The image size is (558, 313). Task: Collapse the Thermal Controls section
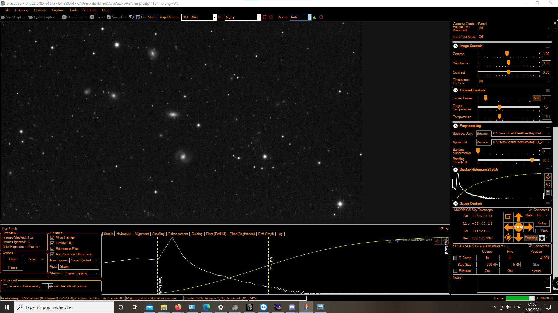point(455,90)
